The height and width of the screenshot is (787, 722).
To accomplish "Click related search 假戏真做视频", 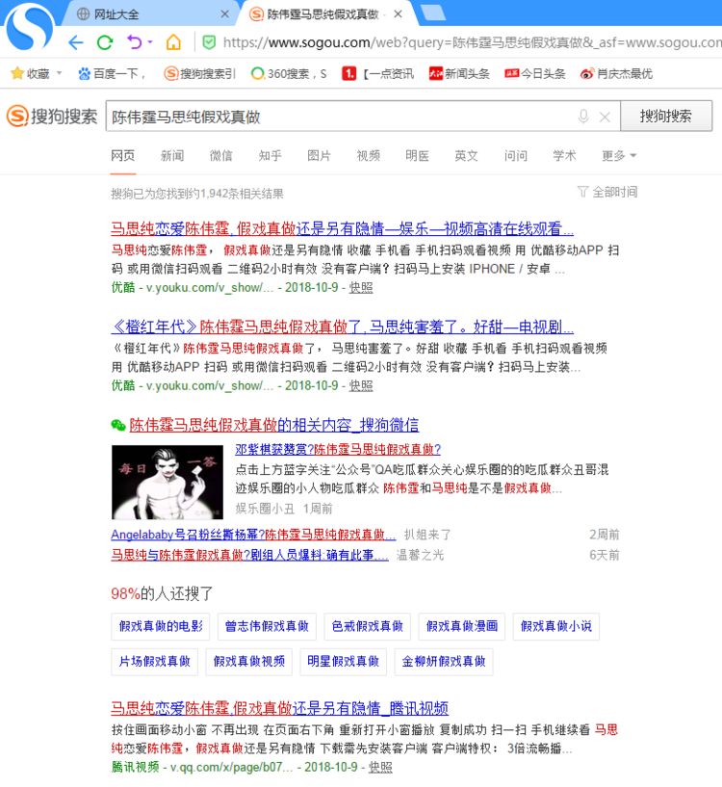I will tap(249, 662).
